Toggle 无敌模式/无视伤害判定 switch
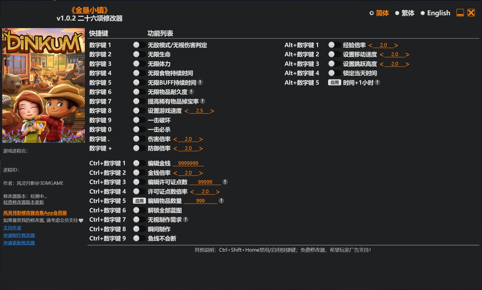 click(139, 45)
